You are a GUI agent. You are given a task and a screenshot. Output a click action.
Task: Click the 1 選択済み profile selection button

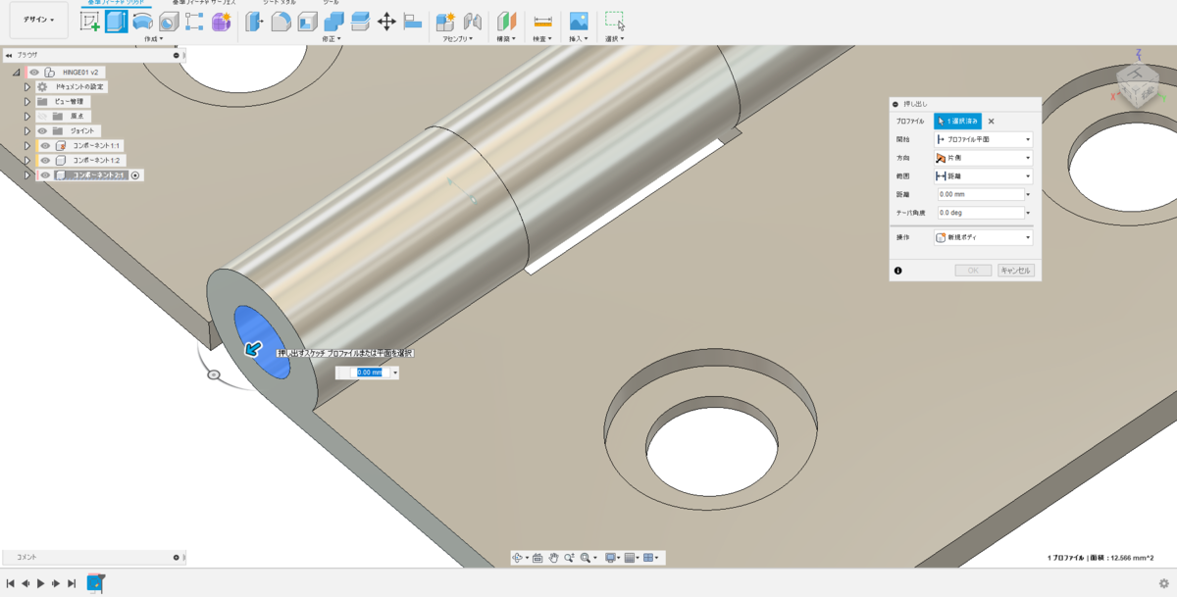[957, 121]
